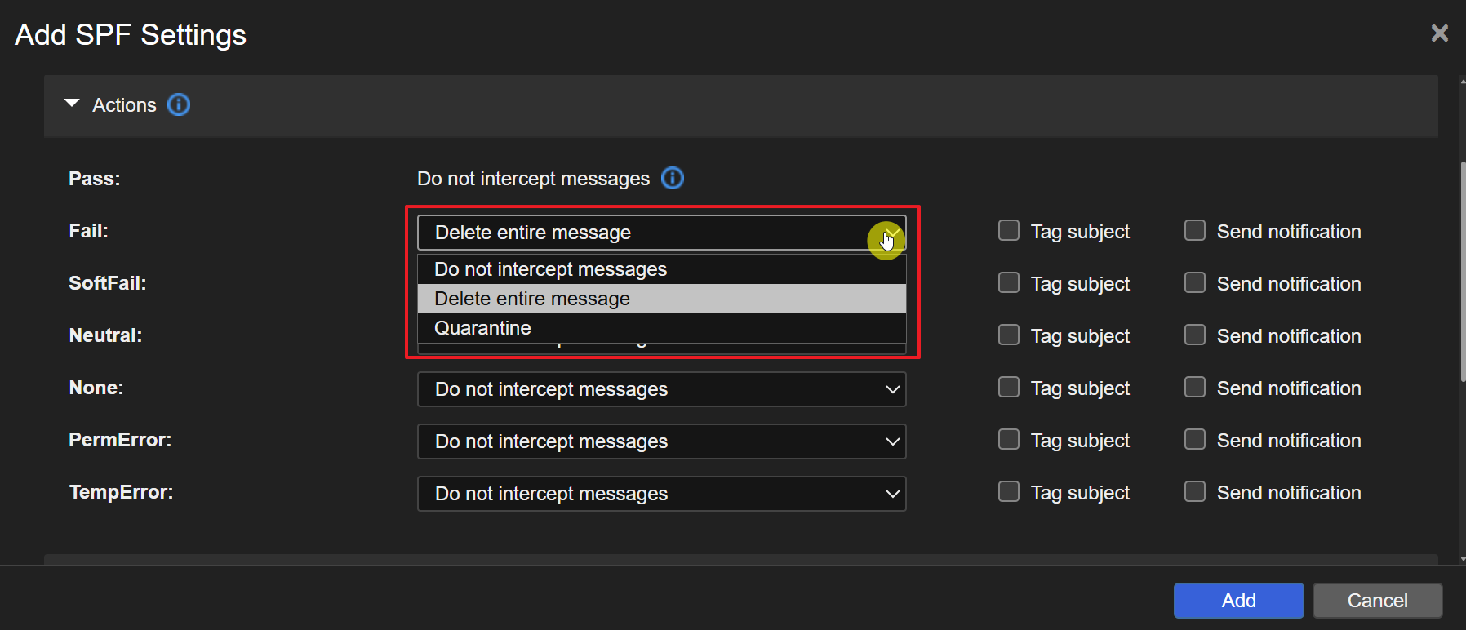Tick Tag subject for None result
The image size is (1466, 630).
[1009, 388]
